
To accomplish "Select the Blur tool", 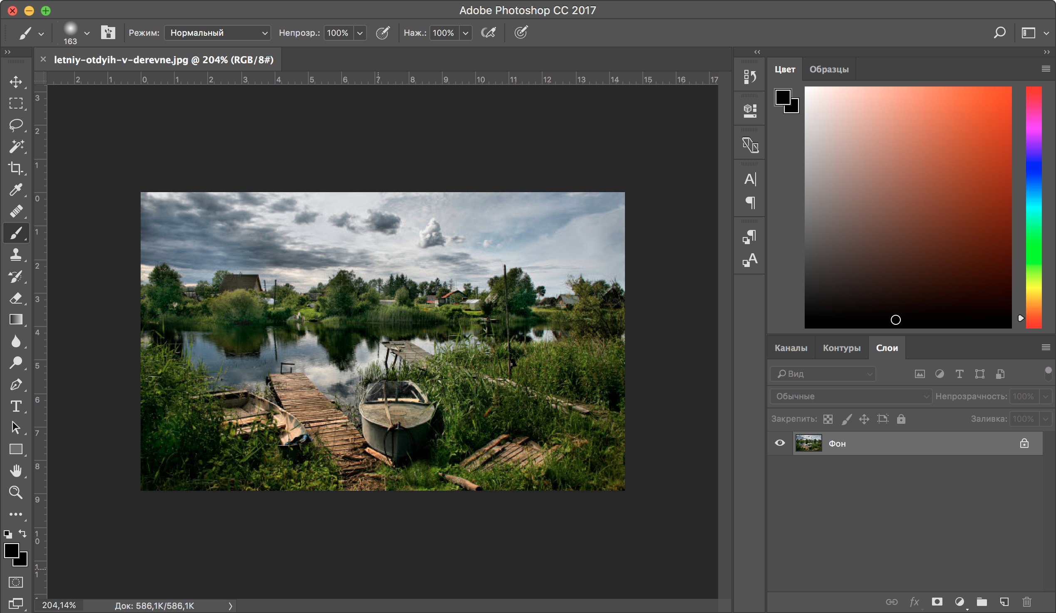I will click(x=16, y=341).
